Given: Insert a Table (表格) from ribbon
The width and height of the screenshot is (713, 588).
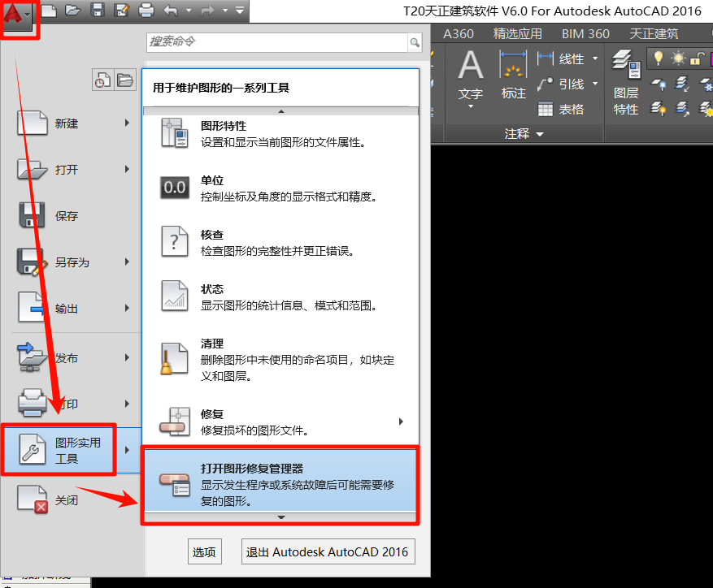Looking at the screenshot, I should (x=561, y=109).
